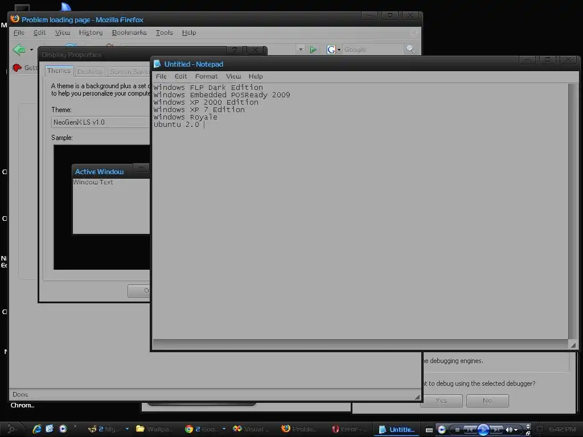Launch Internet Explorer from quick launch
Image resolution: width=583 pixels, height=437 pixels.
click(x=37, y=429)
